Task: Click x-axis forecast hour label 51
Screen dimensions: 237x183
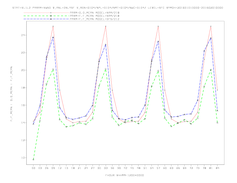Action: tap(145, 168)
